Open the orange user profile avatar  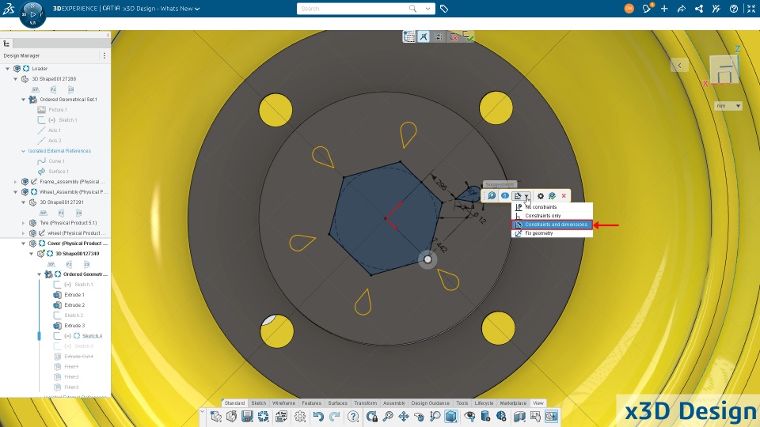(629, 8)
